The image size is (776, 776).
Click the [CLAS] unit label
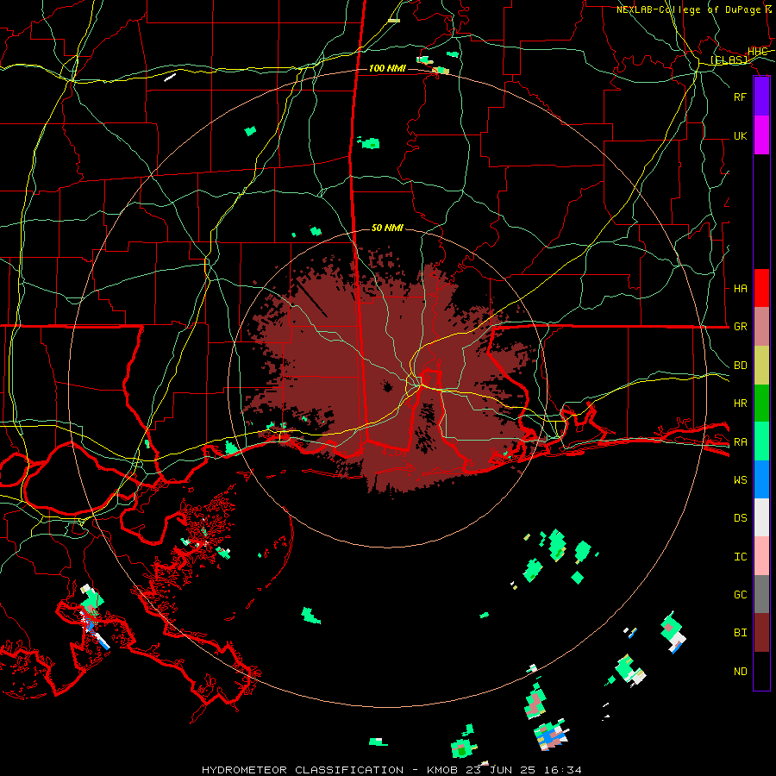tap(729, 59)
